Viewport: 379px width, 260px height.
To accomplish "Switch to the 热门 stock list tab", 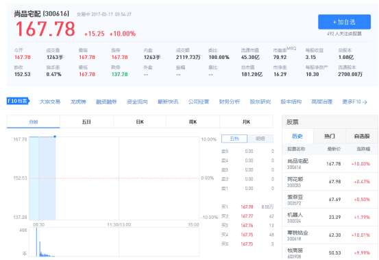I will pyautogui.click(x=330, y=136).
